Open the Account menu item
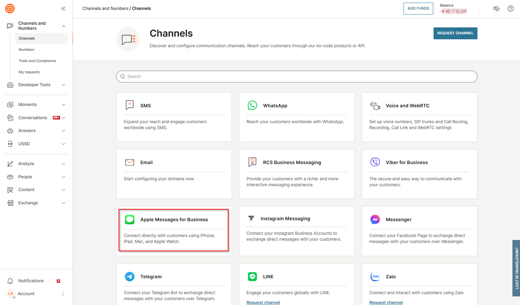 point(26,294)
